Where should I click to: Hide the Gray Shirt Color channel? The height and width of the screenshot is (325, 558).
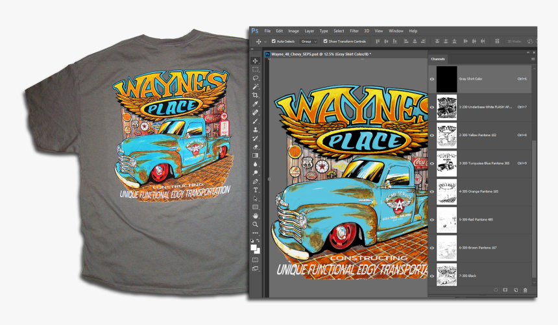[x=432, y=79]
